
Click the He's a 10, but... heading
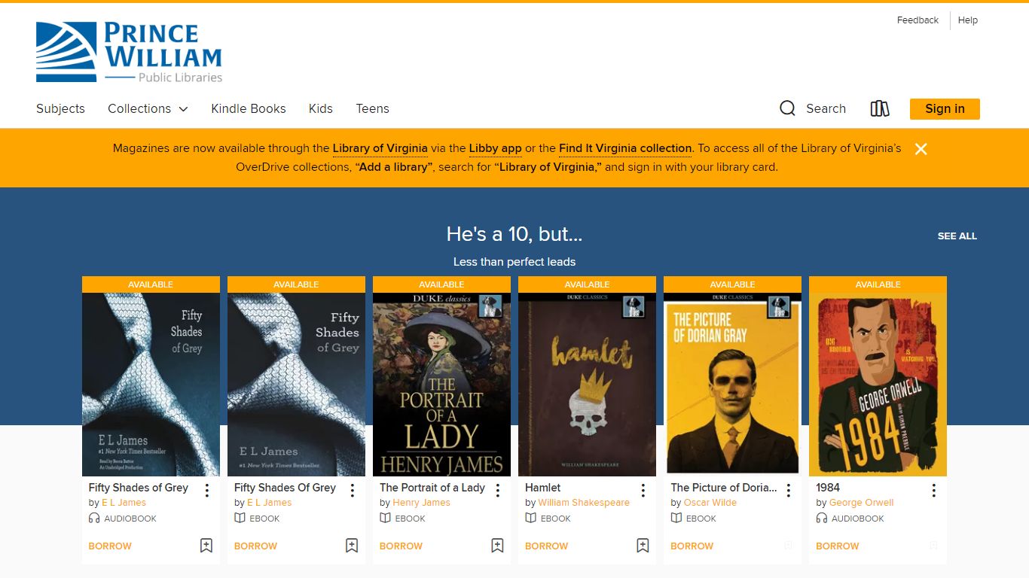click(x=514, y=234)
